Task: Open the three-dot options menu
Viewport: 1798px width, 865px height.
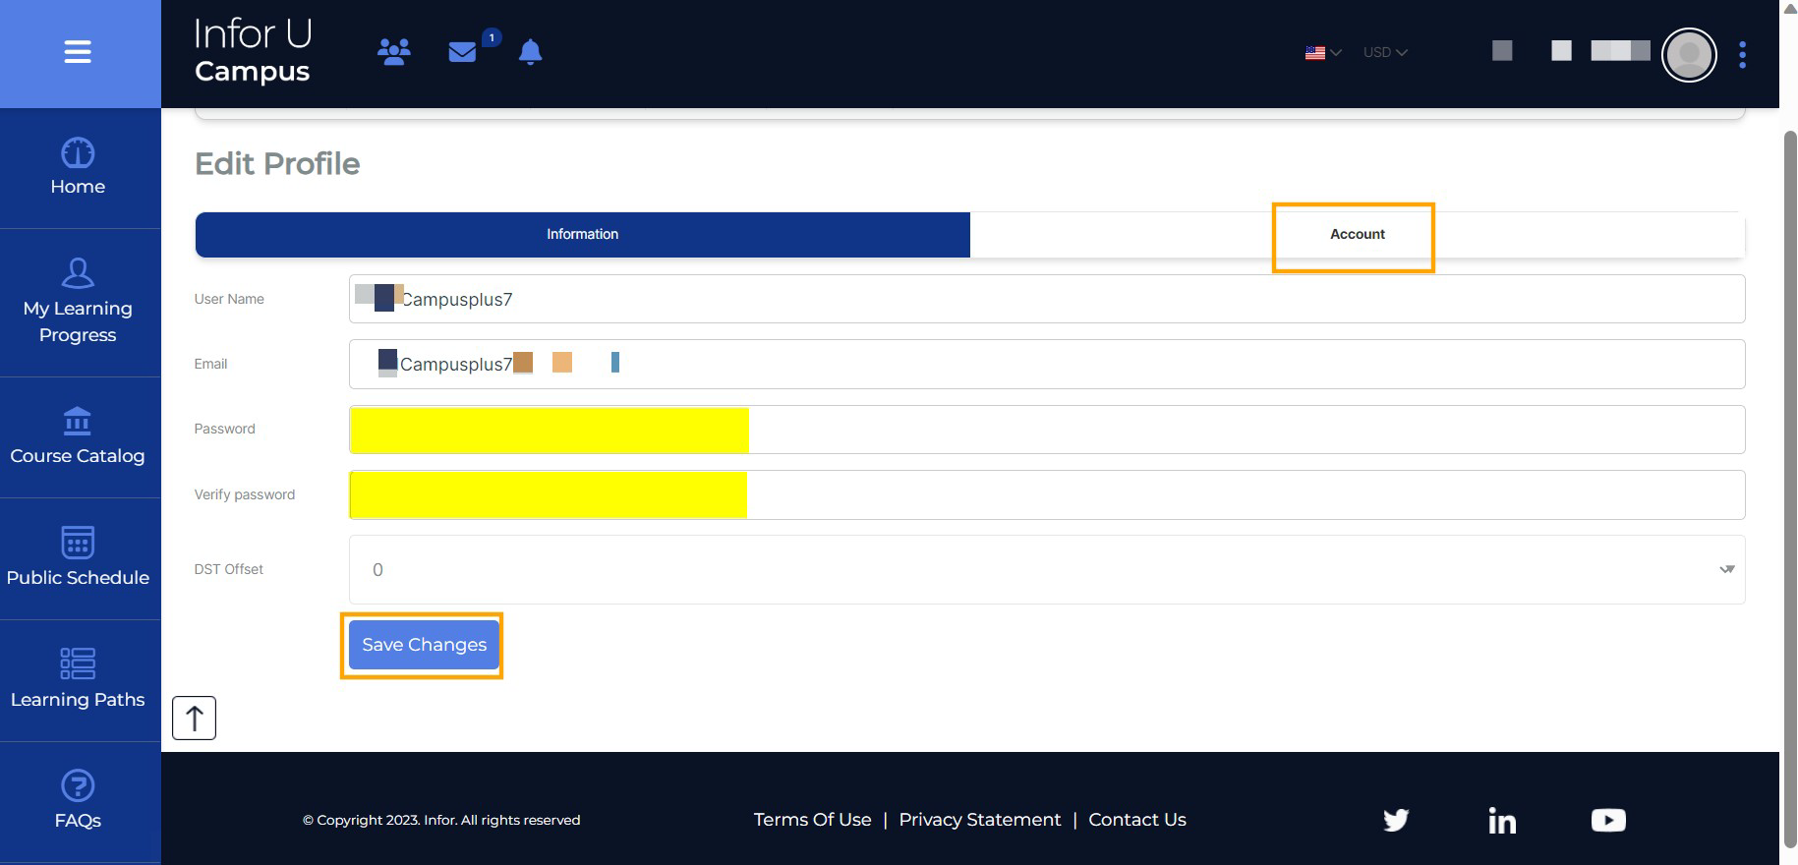Action: [1742, 55]
